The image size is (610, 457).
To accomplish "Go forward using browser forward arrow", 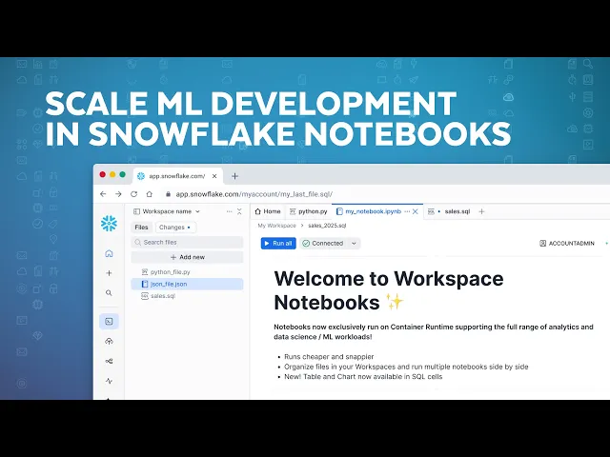I will point(118,194).
